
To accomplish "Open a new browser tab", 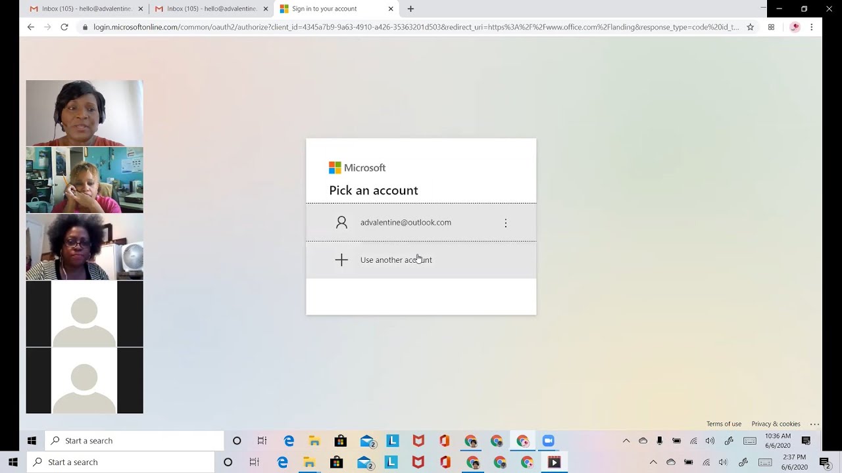I will pos(410,9).
